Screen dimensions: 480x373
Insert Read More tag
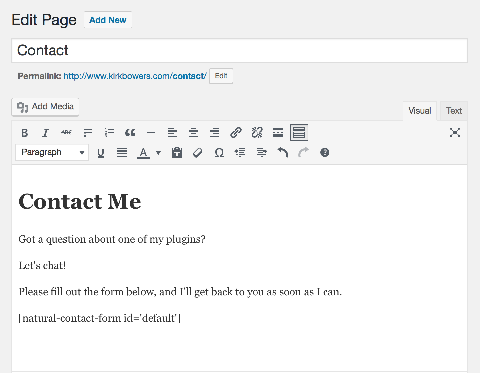[278, 133]
